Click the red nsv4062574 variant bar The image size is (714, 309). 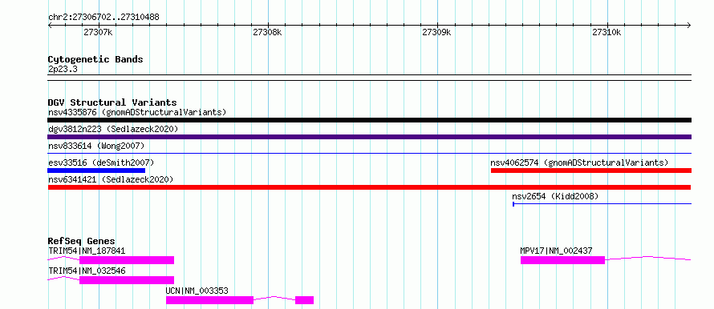tap(591, 171)
